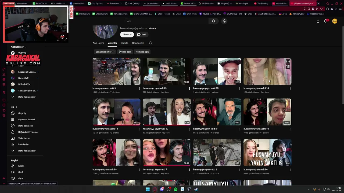
Task: Open Crew Trello bookmark
Action: click(x=190, y=14)
